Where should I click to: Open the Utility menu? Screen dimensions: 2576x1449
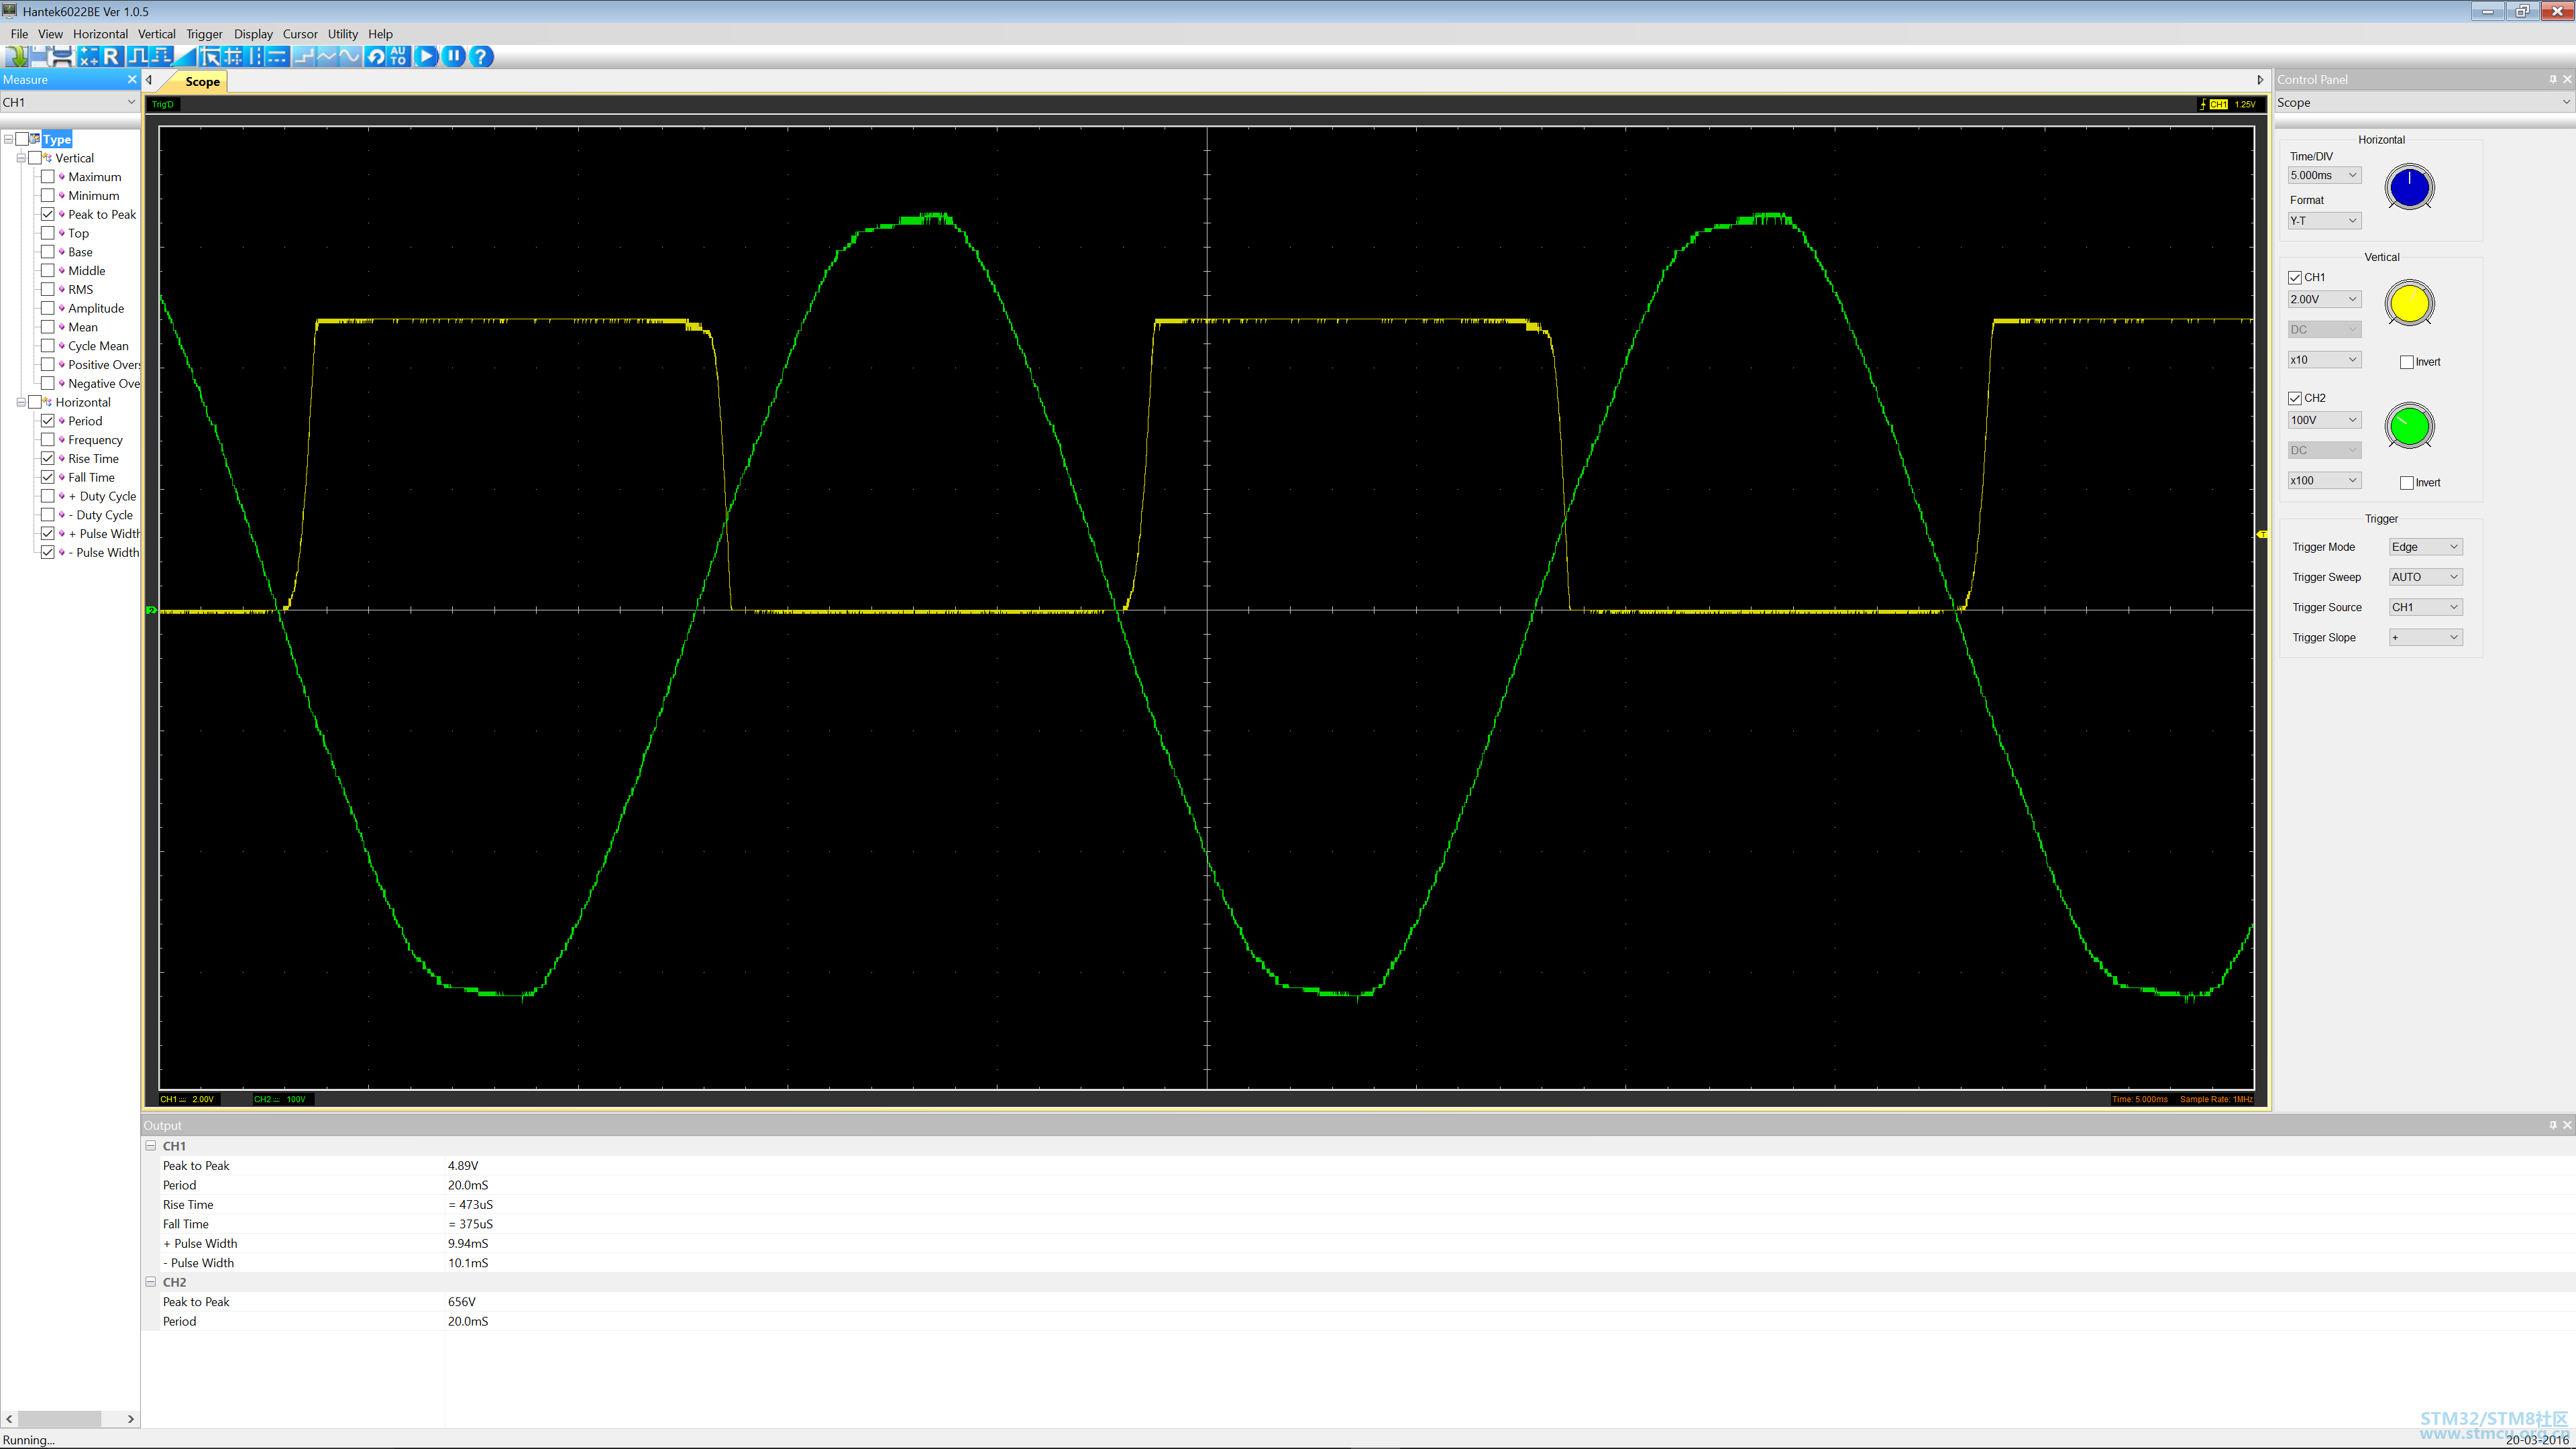coord(343,34)
